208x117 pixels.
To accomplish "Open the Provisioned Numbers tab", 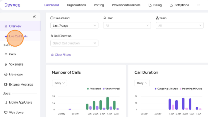I will (126, 5).
